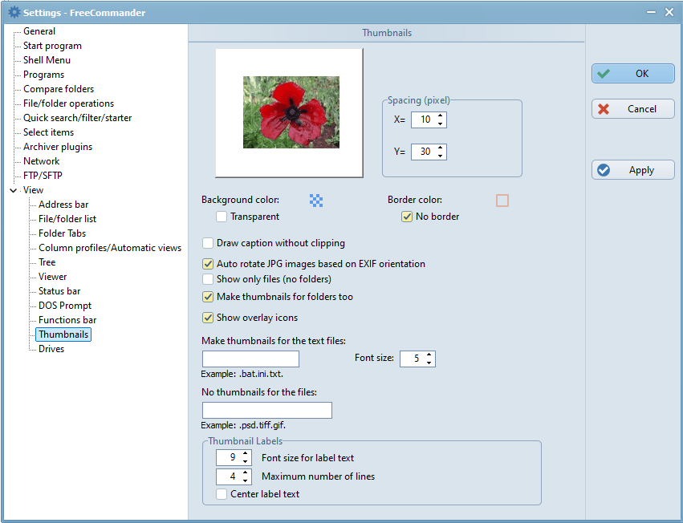Open FTP/SFTP settings
683x523 pixels.
click(43, 176)
